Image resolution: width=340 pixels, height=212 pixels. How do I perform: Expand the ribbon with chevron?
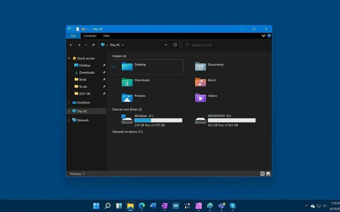[263, 36]
